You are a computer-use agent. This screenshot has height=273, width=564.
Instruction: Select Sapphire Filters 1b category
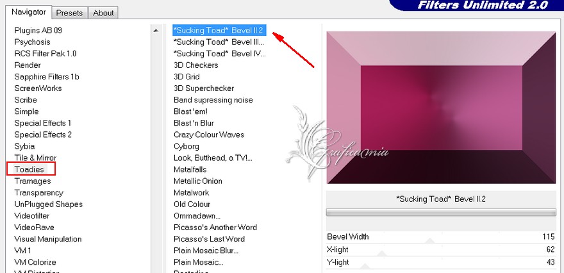click(47, 77)
